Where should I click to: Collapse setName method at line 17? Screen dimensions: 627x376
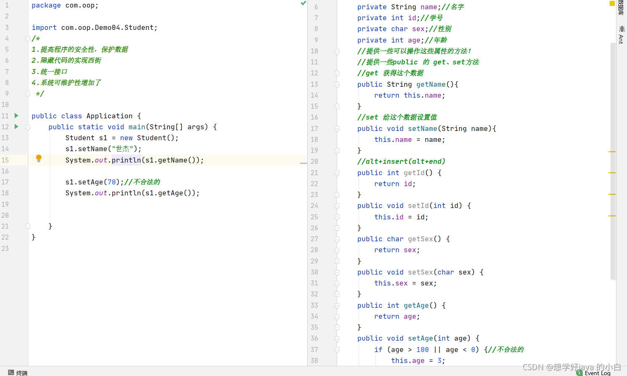click(337, 129)
